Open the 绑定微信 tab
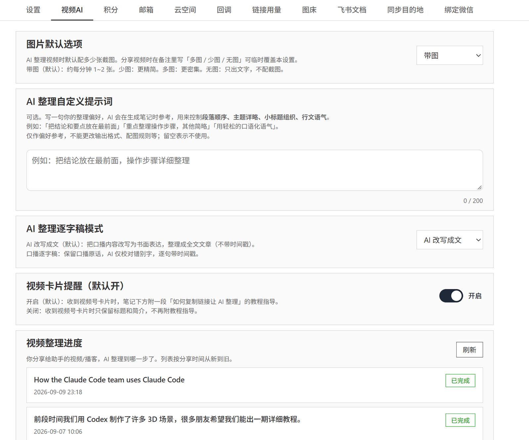The image size is (529, 440). click(459, 10)
